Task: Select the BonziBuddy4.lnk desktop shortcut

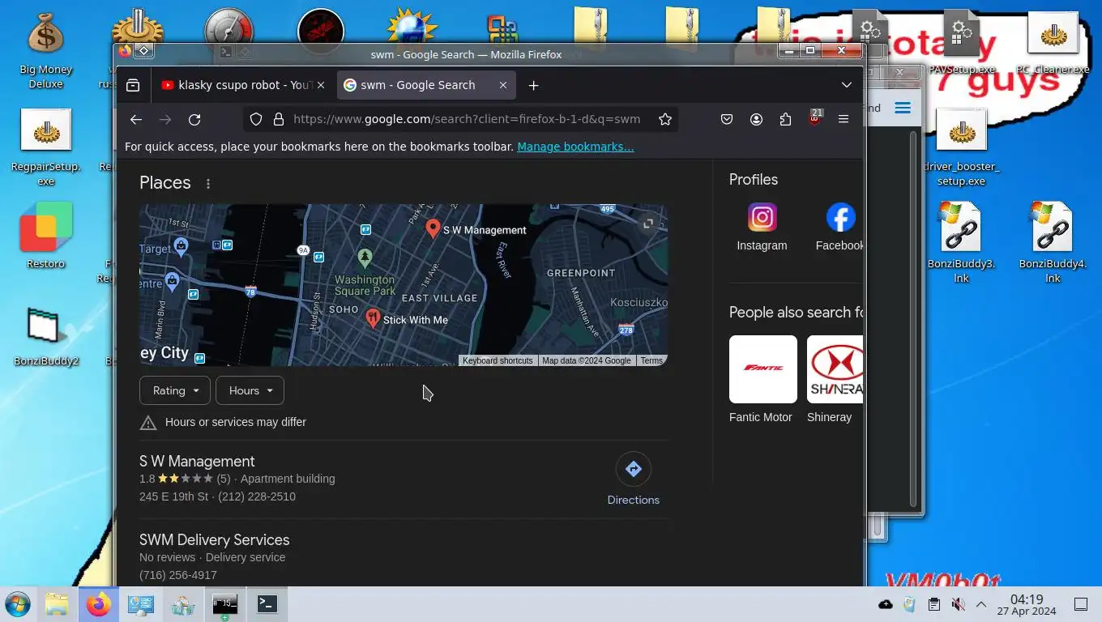Action: tap(1053, 243)
